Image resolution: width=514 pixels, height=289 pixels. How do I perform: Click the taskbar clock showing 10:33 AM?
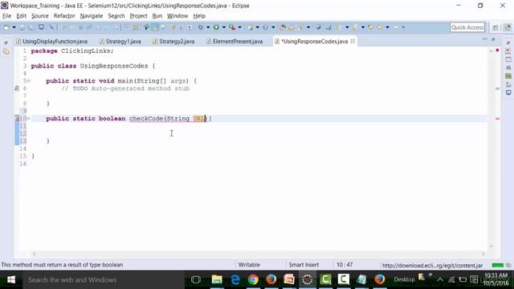click(496, 279)
